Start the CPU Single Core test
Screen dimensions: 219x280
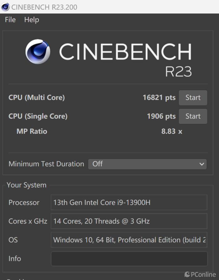[x=193, y=116]
